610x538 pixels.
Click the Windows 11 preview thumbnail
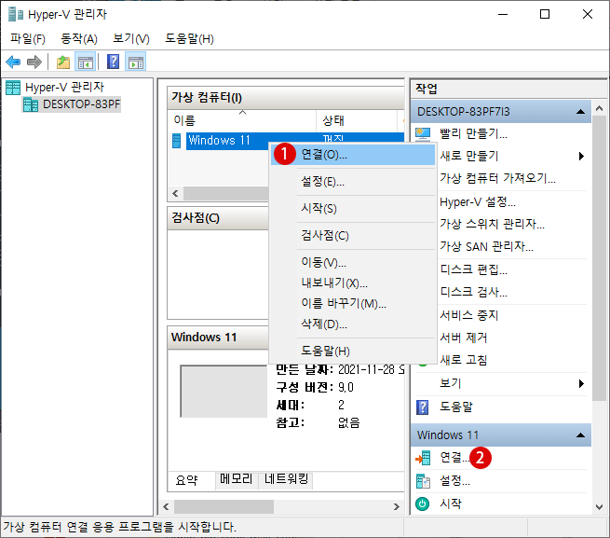click(x=224, y=392)
